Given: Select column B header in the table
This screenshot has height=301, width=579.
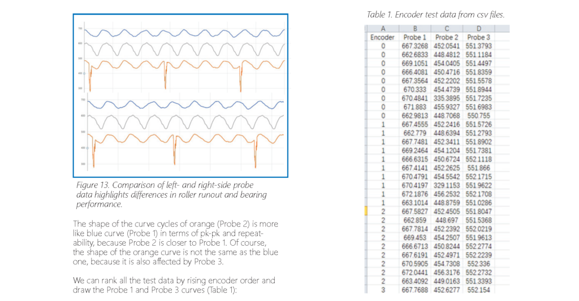Looking at the screenshot, I should click(414, 29).
